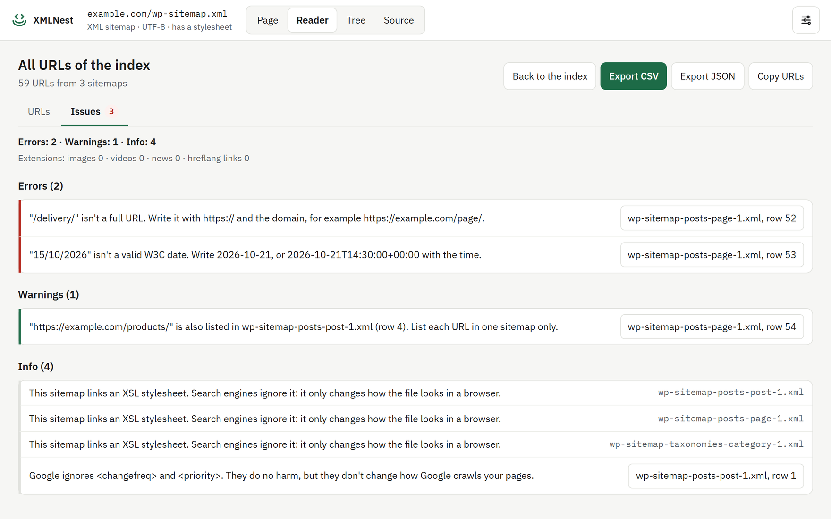
Task: Click the Info (4) heading
Action: (36, 367)
